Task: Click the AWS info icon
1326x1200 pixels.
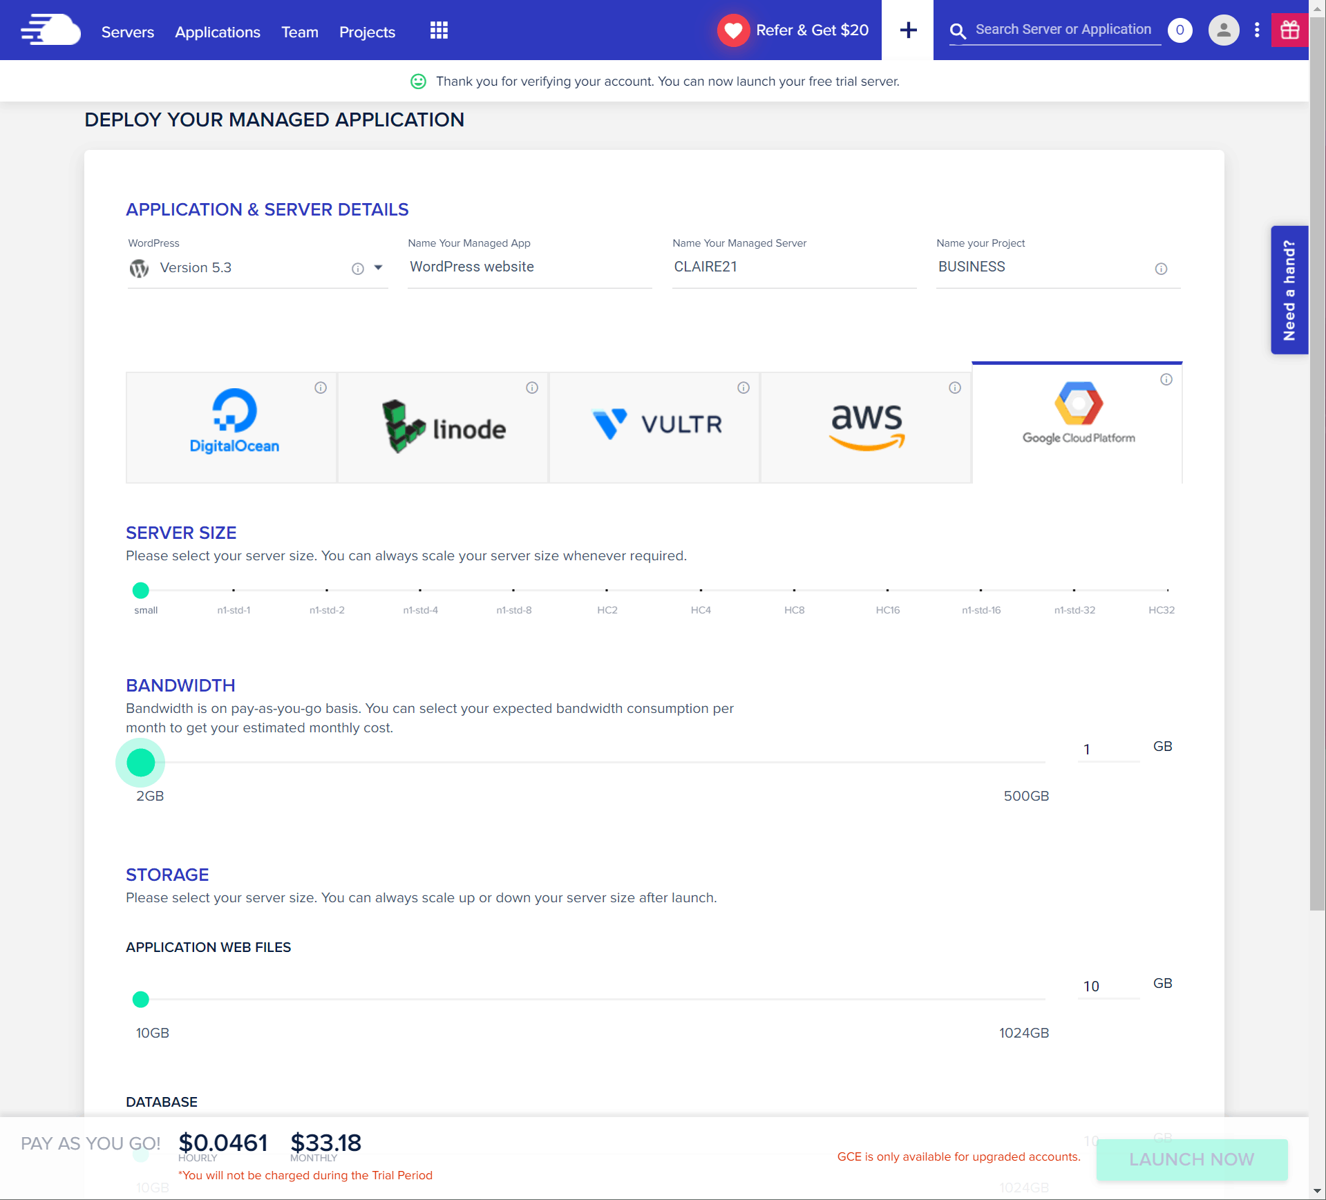Action: [x=955, y=388]
